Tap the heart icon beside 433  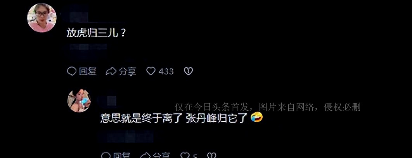click(x=151, y=71)
